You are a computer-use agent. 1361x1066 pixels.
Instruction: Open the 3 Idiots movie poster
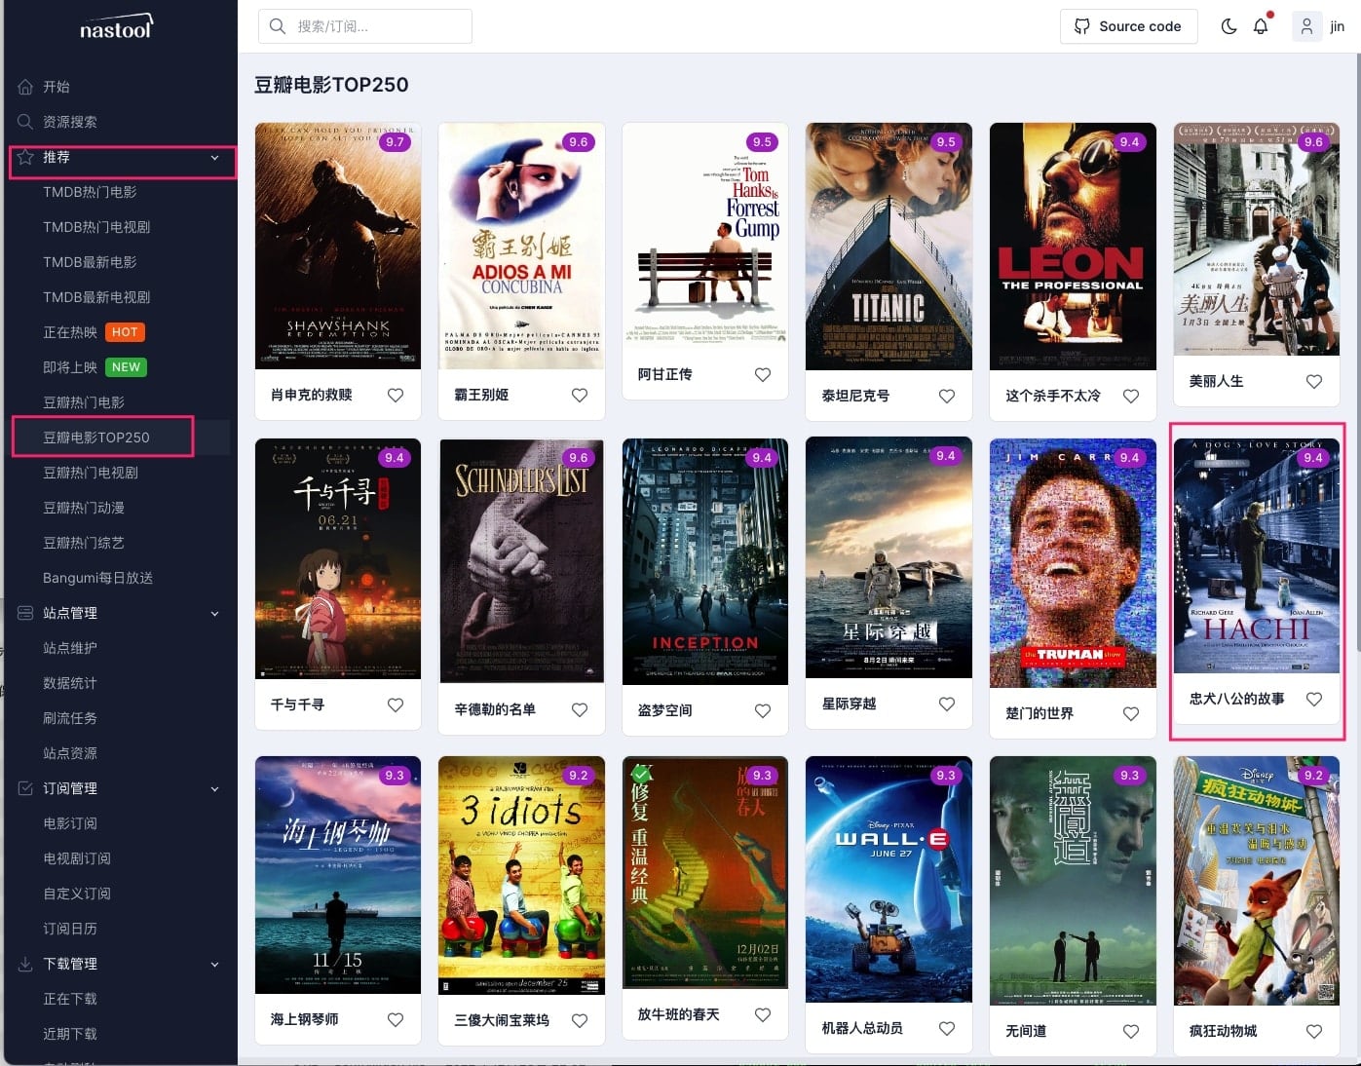522,875
